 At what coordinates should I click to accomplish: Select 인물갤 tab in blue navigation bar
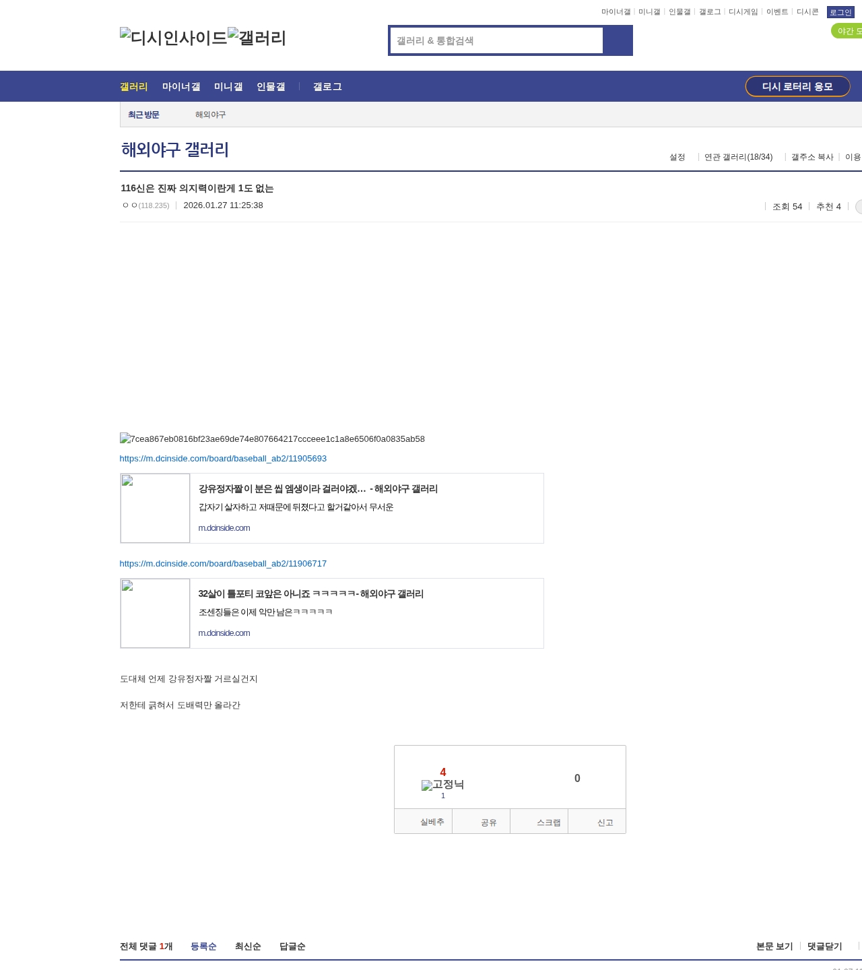coord(271,87)
